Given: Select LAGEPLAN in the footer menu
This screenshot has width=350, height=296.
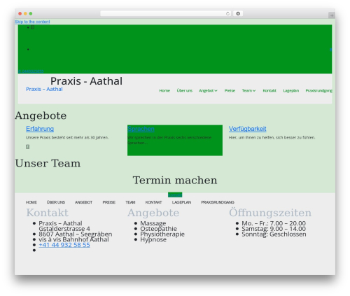Looking at the screenshot, I should (x=181, y=202).
